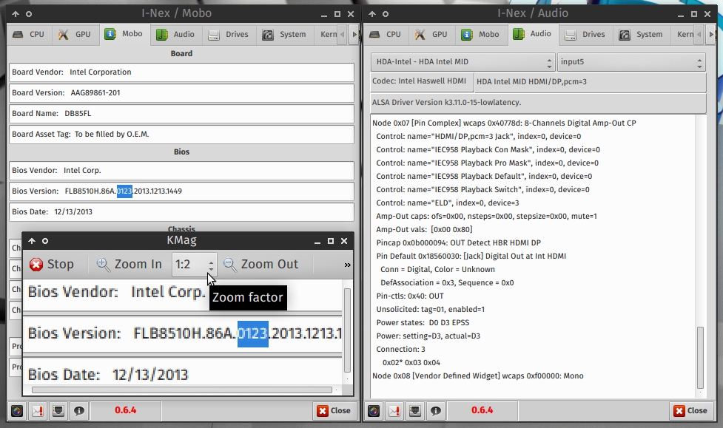723x428 pixels.
Task: Open the System tab in Audio window
Action: pyautogui.click(x=642, y=35)
